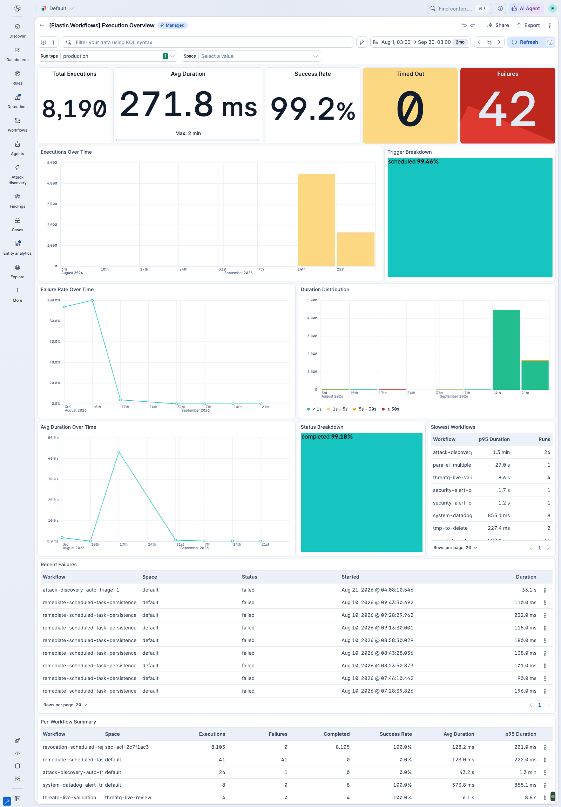Open the Default space selector
This screenshot has width=561, height=807.
[58, 8]
